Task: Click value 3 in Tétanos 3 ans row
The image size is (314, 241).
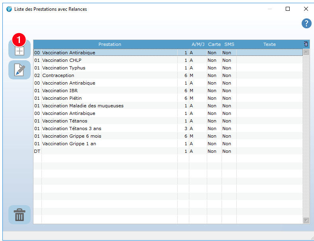Action: [186, 128]
